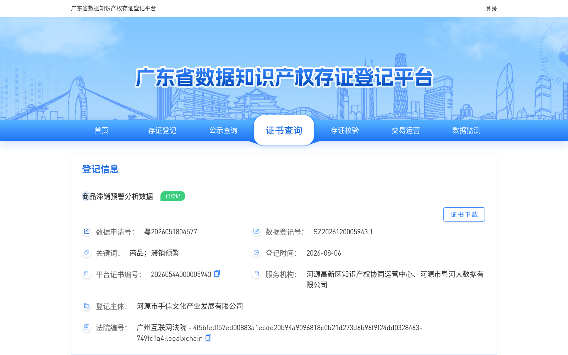
Task: Click the calendar icon beside 平台证书编号
Action: click(87, 274)
